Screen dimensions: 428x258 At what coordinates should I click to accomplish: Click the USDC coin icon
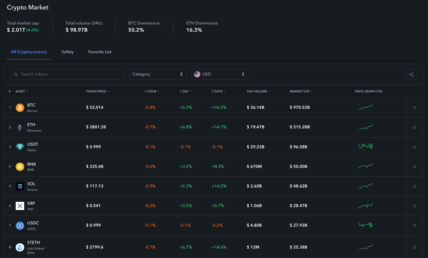click(x=20, y=225)
